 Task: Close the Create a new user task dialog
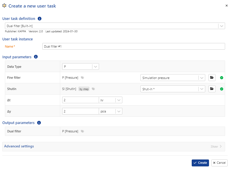(x=227, y=5)
